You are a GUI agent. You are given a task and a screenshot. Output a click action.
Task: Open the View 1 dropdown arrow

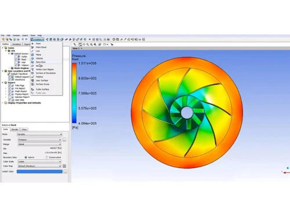point(81,49)
